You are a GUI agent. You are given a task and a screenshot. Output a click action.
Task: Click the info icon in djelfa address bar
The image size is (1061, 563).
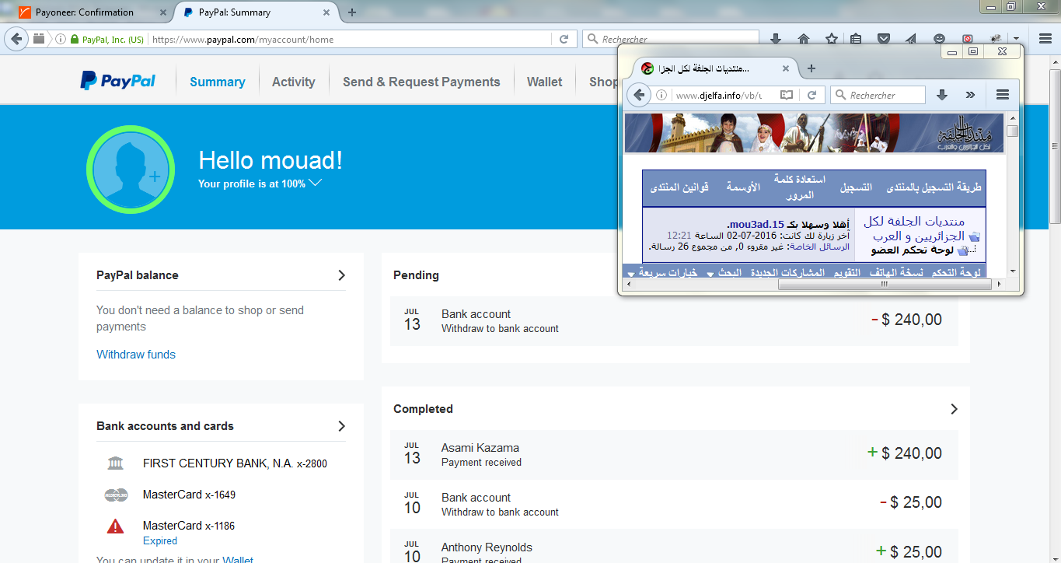661,95
